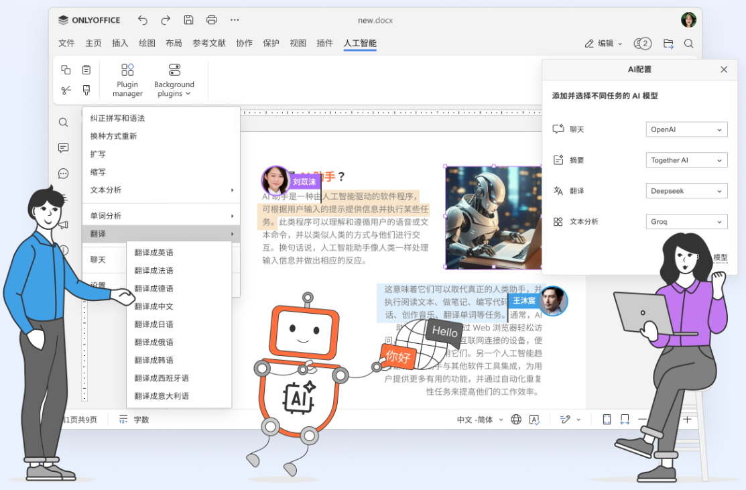This screenshot has width=746, height=490.
Task: Open the 文本分析 model dropdown showing Groq
Action: coord(686,222)
